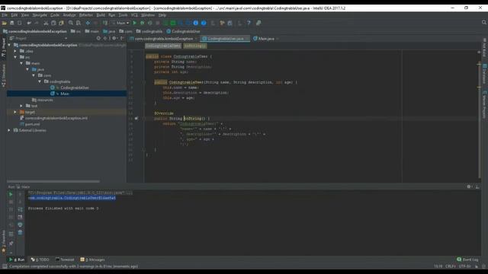Click the tool windows toggle icon in status bar corner

5,266
